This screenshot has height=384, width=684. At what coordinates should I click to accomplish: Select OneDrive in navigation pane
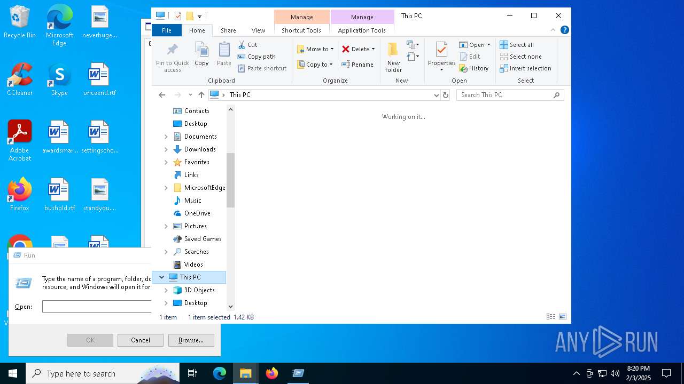click(197, 213)
